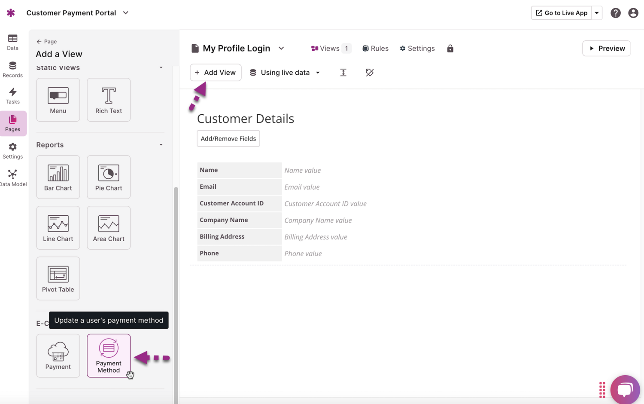The height and width of the screenshot is (404, 644).
Task: Click the Add/Remove Fields button
Action: pyautogui.click(x=228, y=138)
